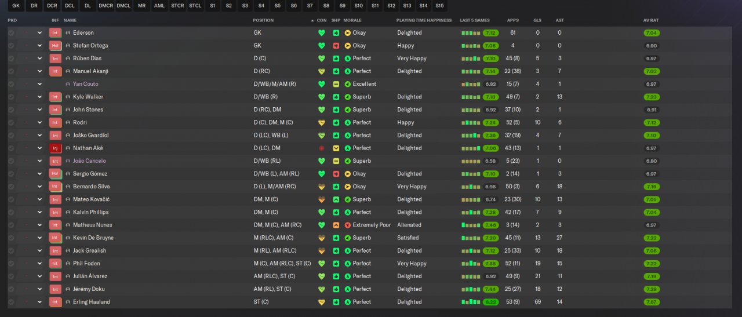
Task: Click Jack Grealish's morale icon
Action: tap(348, 251)
